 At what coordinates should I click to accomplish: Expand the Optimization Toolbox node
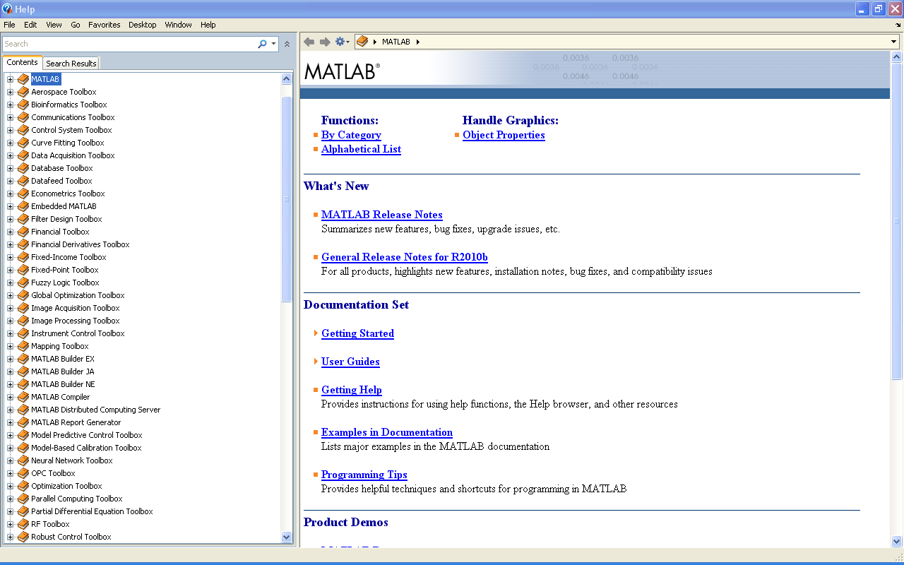pyautogui.click(x=11, y=486)
